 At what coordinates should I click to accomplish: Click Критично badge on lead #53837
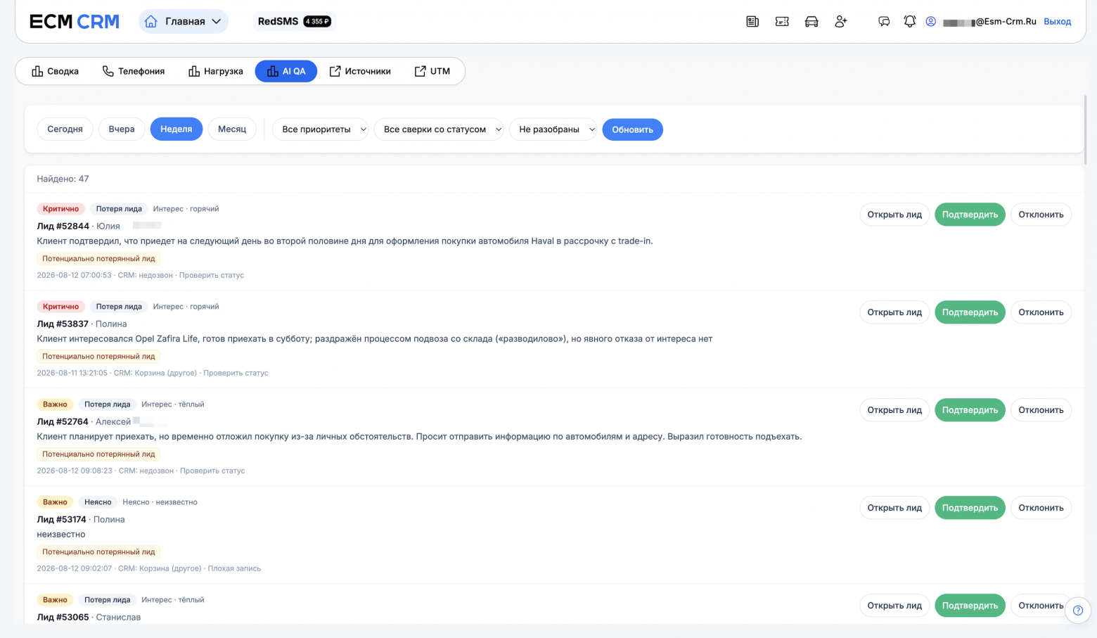point(61,307)
